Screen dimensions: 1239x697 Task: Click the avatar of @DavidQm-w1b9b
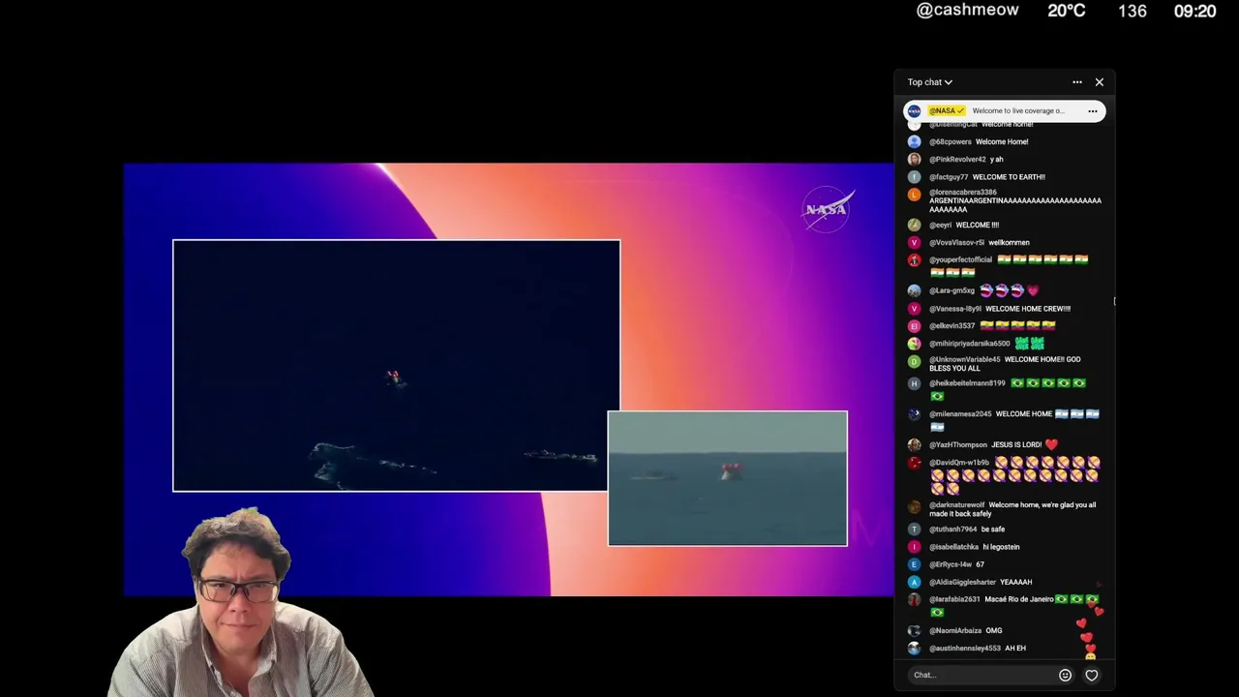click(914, 463)
